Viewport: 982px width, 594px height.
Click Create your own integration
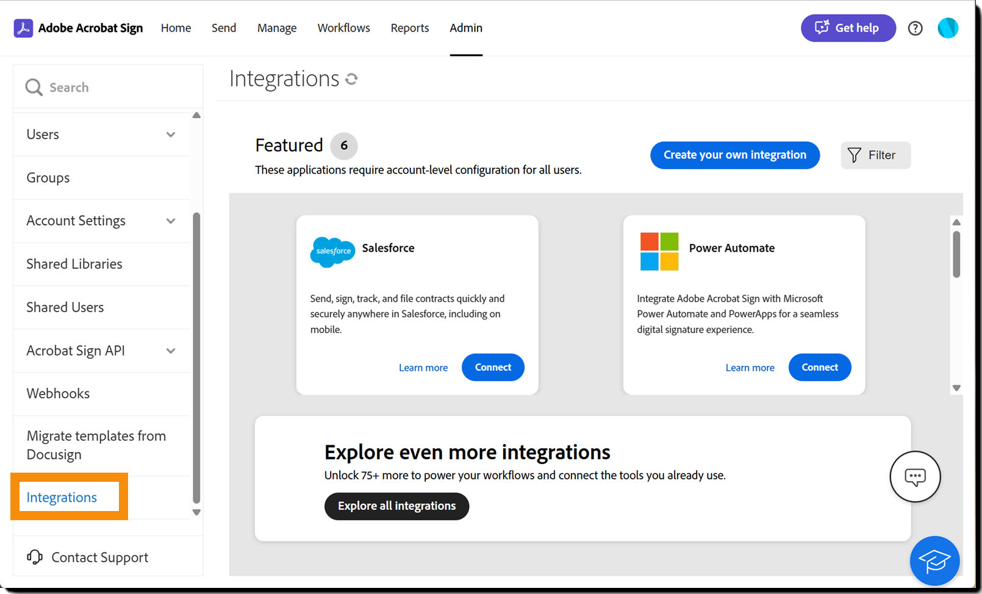tap(734, 155)
